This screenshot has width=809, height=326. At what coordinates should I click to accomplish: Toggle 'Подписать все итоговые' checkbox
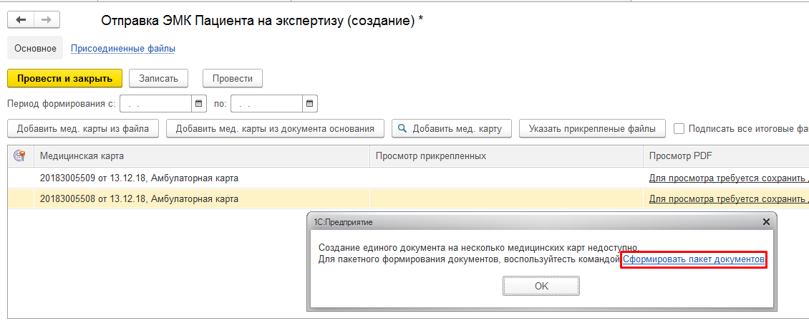point(679,129)
